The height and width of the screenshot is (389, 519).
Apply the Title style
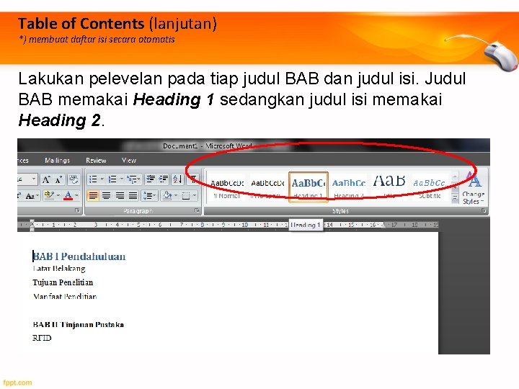389,187
